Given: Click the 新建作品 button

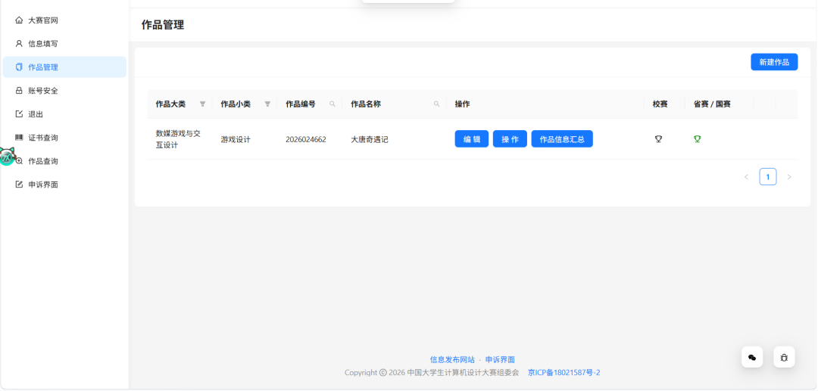Looking at the screenshot, I should pos(774,62).
